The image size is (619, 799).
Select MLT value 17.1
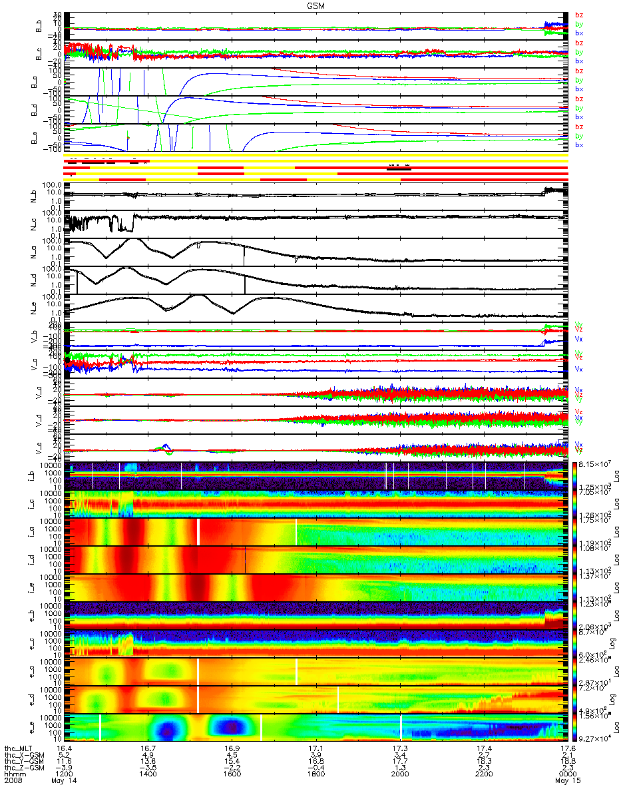click(315, 748)
